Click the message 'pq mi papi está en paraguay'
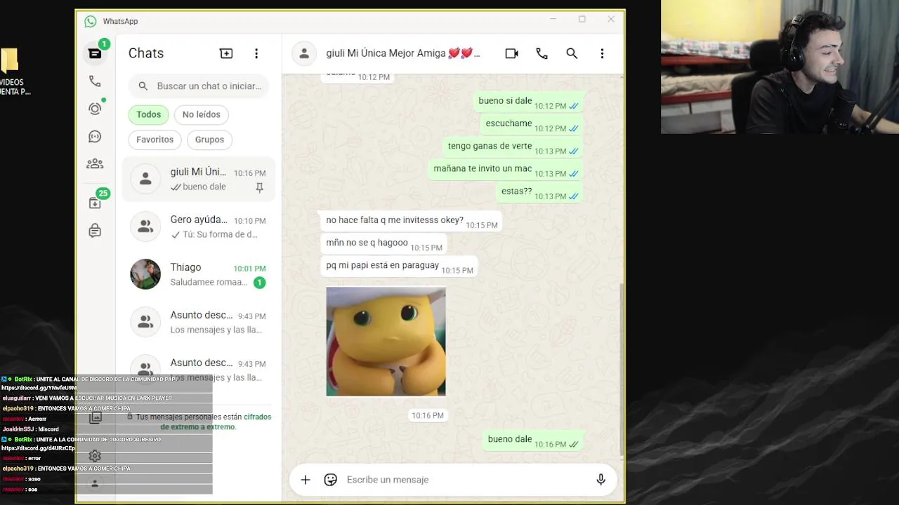 click(398, 266)
